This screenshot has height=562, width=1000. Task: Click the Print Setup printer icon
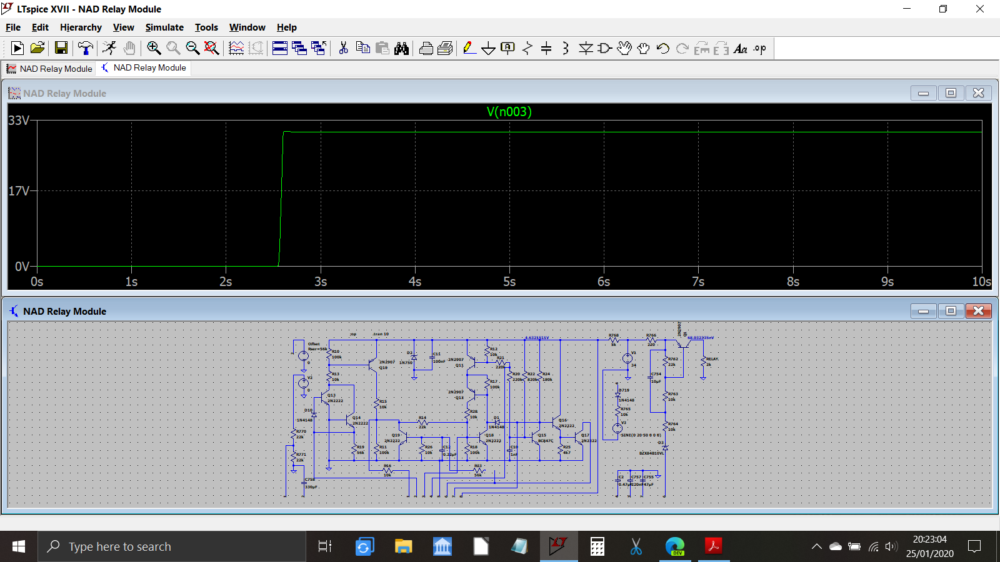point(426,48)
